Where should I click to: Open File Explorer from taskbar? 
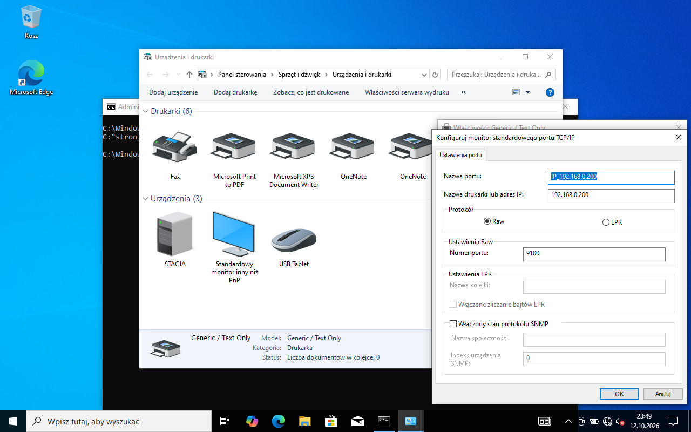305,421
